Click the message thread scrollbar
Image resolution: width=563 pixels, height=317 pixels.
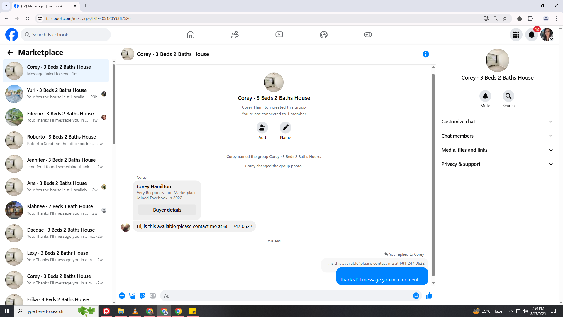(433, 175)
